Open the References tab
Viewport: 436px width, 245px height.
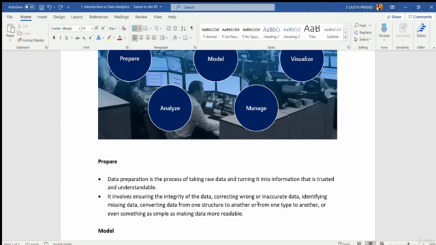click(98, 17)
